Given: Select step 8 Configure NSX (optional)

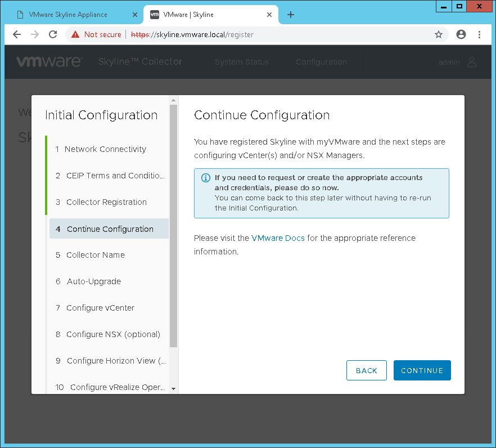Looking at the screenshot, I should [108, 334].
